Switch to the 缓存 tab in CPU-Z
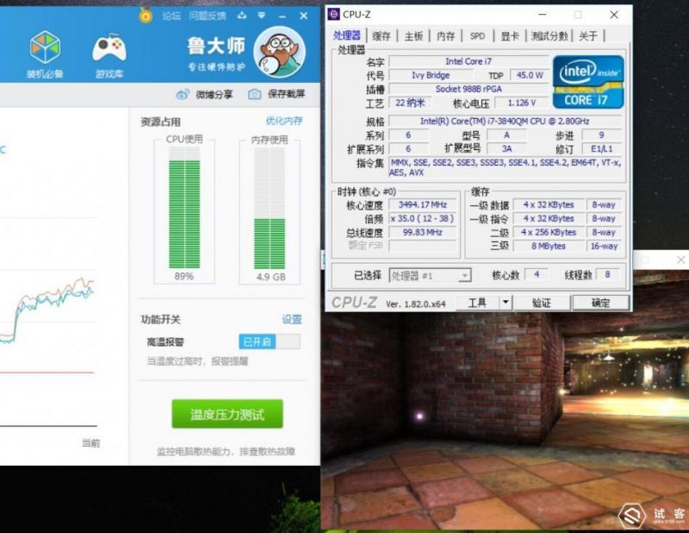The width and height of the screenshot is (689, 533). pos(381,36)
